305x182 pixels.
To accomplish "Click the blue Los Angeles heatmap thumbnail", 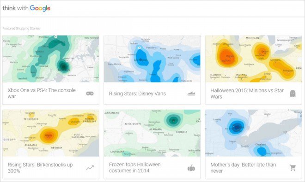I will 152,59.
